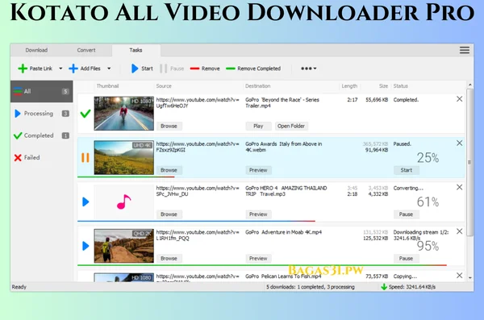The width and height of the screenshot is (484, 320).
Task: Remove the Pelican Learns To Fish task with X
Action: tap(459, 275)
